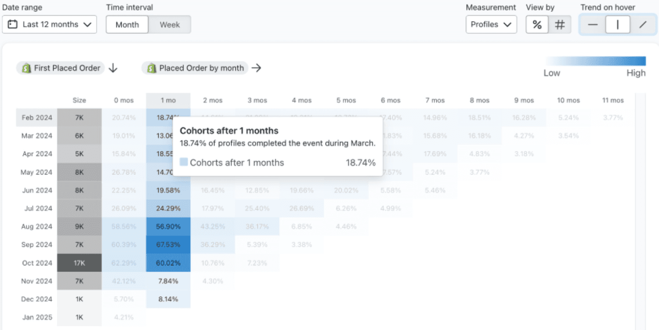Select the 1 mo column header

point(168,101)
